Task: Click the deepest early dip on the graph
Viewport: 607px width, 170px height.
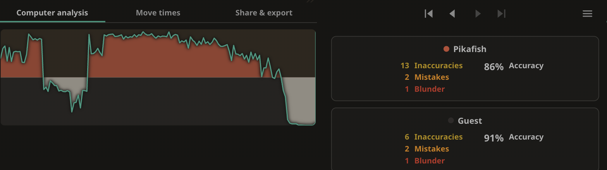Action: (x=72, y=111)
